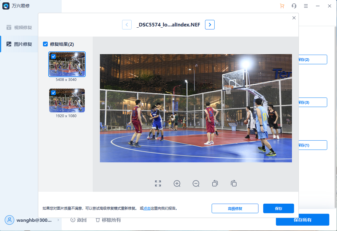The image size is (337, 231).
Task: Switch to 图片修复 photo repair
Action: click(19, 44)
